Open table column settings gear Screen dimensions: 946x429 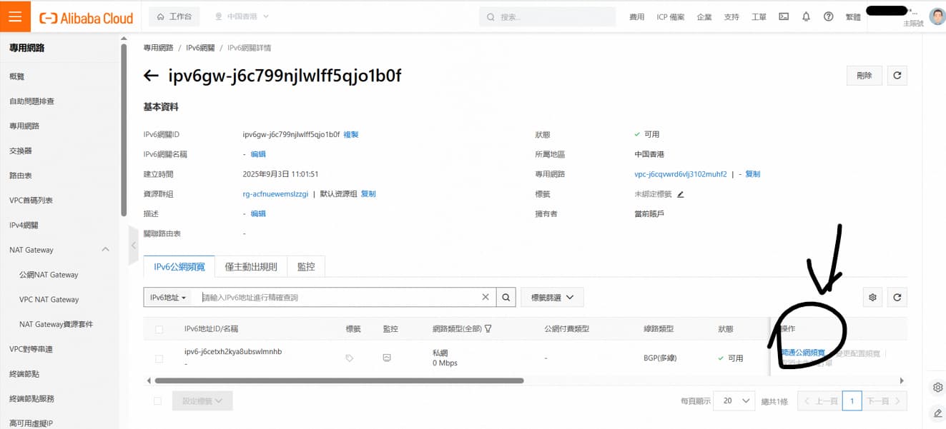872,298
